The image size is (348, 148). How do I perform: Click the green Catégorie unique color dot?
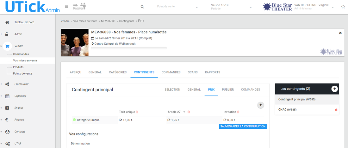pos(75,120)
